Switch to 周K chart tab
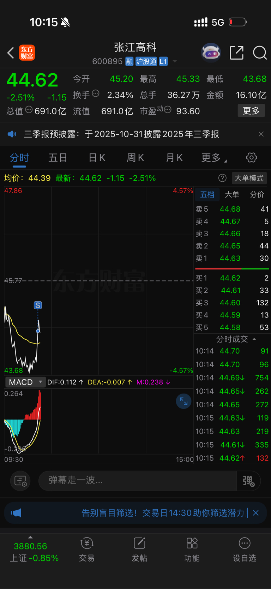271x589 pixels. (x=135, y=158)
